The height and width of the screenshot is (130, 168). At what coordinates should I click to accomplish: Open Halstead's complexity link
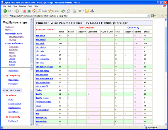[13, 80]
